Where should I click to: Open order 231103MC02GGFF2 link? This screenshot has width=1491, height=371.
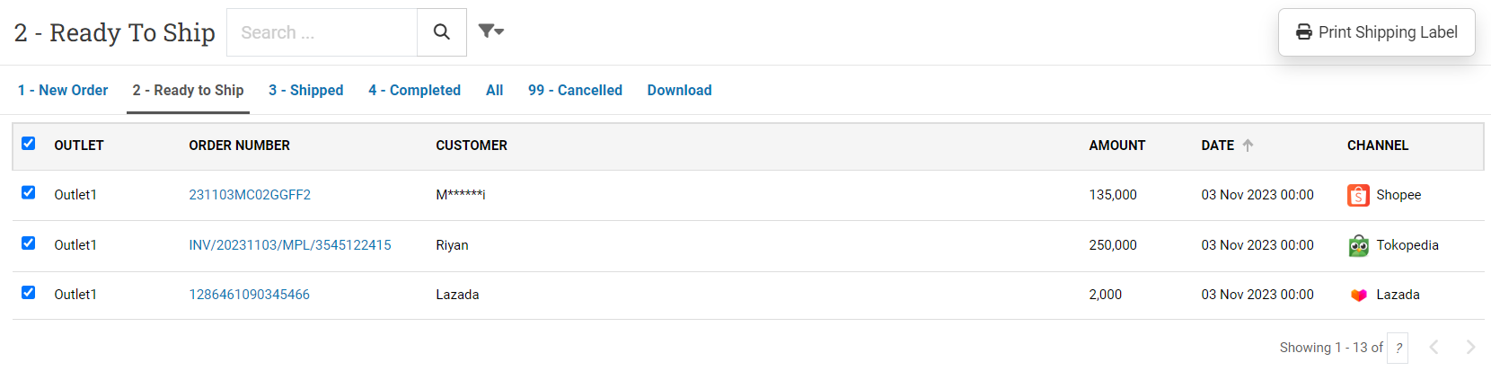(x=250, y=195)
